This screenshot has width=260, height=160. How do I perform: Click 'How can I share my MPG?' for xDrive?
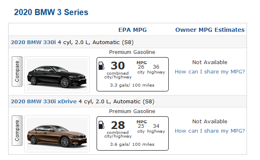point(210,131)
